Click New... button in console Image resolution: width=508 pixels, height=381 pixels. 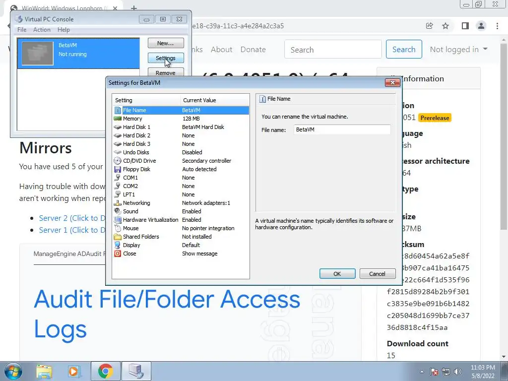point(166,43)
